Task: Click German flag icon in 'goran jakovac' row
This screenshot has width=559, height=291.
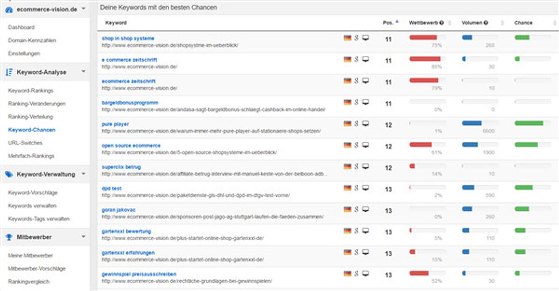Action: [x=347, y=209]
